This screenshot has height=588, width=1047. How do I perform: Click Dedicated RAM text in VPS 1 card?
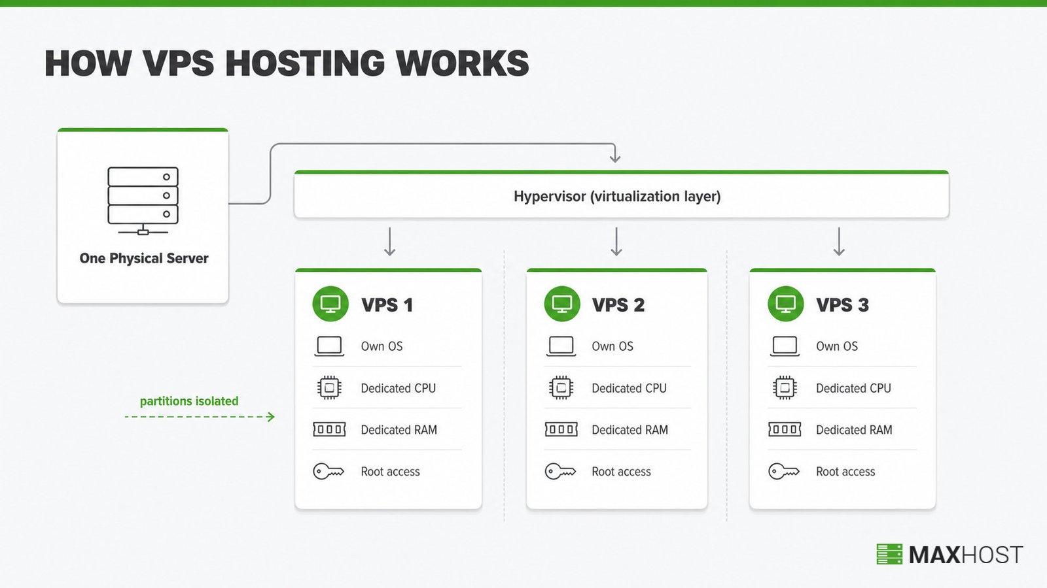pyautogui.click(x=399, y=430)
